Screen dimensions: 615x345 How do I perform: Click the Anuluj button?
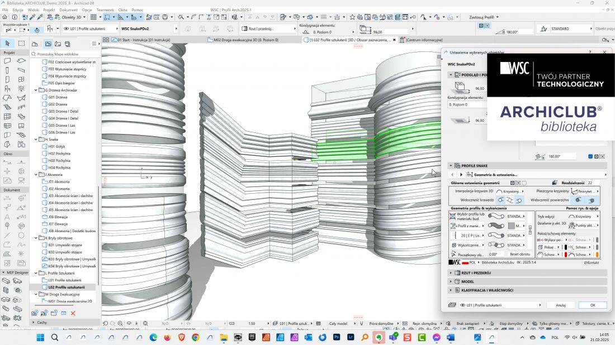(x=561, y=305)
